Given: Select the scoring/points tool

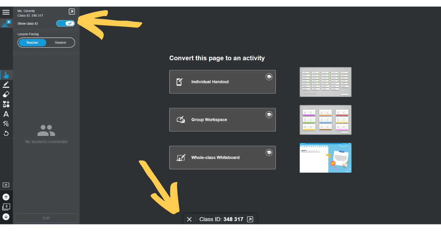Looking at the screenshot, I should pyautogui.click(x=6, y=124).
